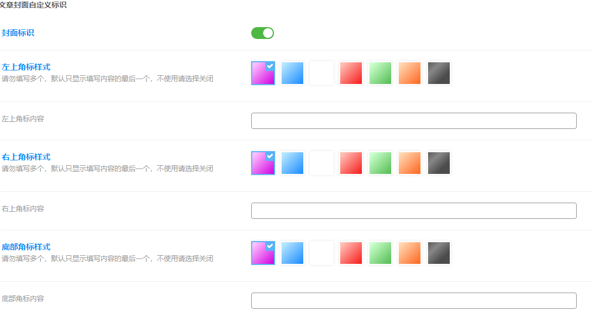Pick red swatch for 左上角标样式
The width and height of the screenshot is (593, 324).
(x=351, y=73)
